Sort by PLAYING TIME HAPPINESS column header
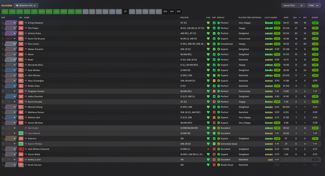The image size is (325, 176). 250,18
